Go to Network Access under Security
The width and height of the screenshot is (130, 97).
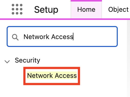(52, 76)
